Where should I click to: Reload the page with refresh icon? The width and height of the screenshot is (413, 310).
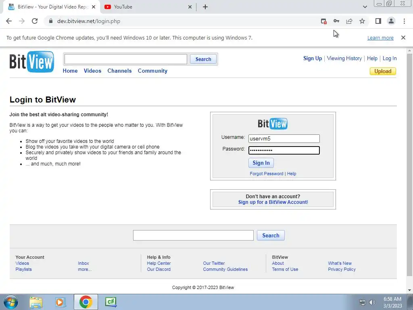(x=35, y=21)
